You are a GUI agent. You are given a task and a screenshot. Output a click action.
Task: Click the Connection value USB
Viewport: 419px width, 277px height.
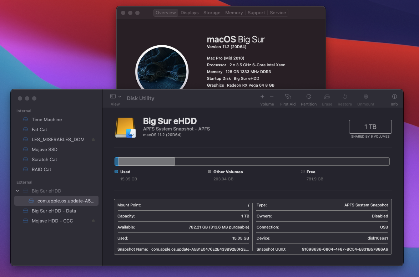tap(384, 227)
